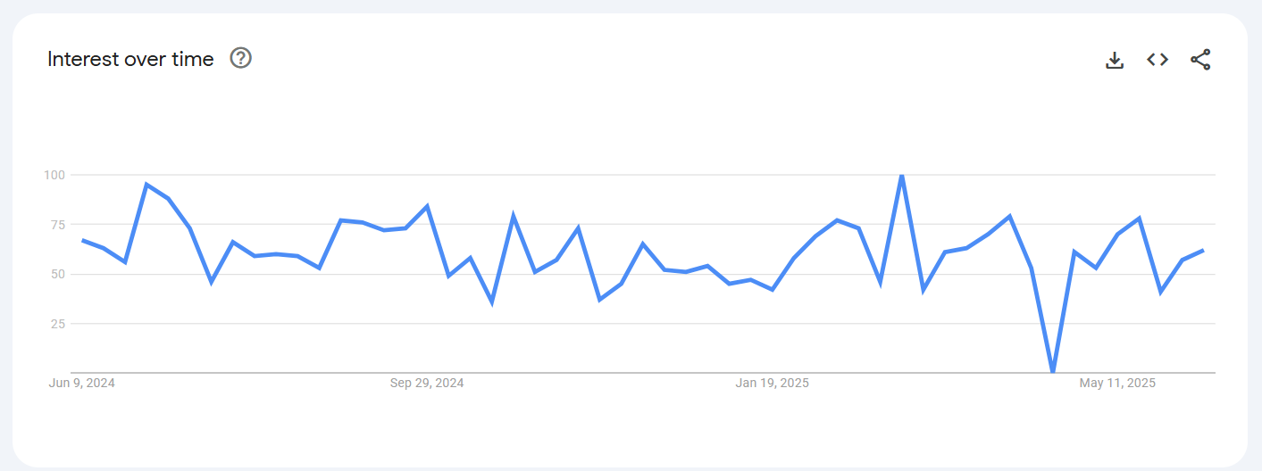Open the help icon beside Interest over time
This screenshot has width=1262, height=471.
[x=241, y=58]
